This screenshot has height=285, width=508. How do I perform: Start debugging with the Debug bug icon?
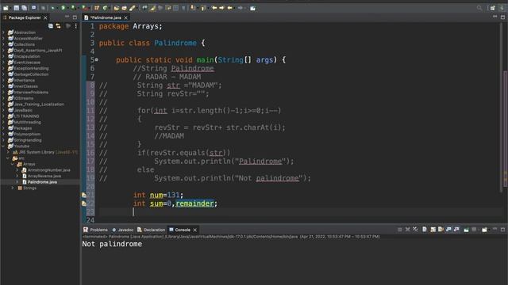pyautogui.click(x=53, y=8)
